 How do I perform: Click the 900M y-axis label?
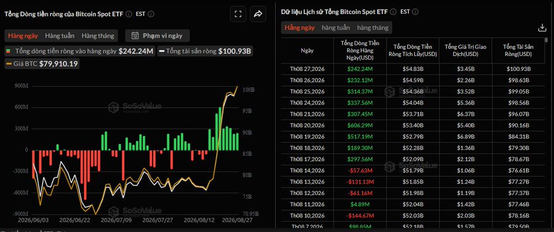[x=21, y=86]
